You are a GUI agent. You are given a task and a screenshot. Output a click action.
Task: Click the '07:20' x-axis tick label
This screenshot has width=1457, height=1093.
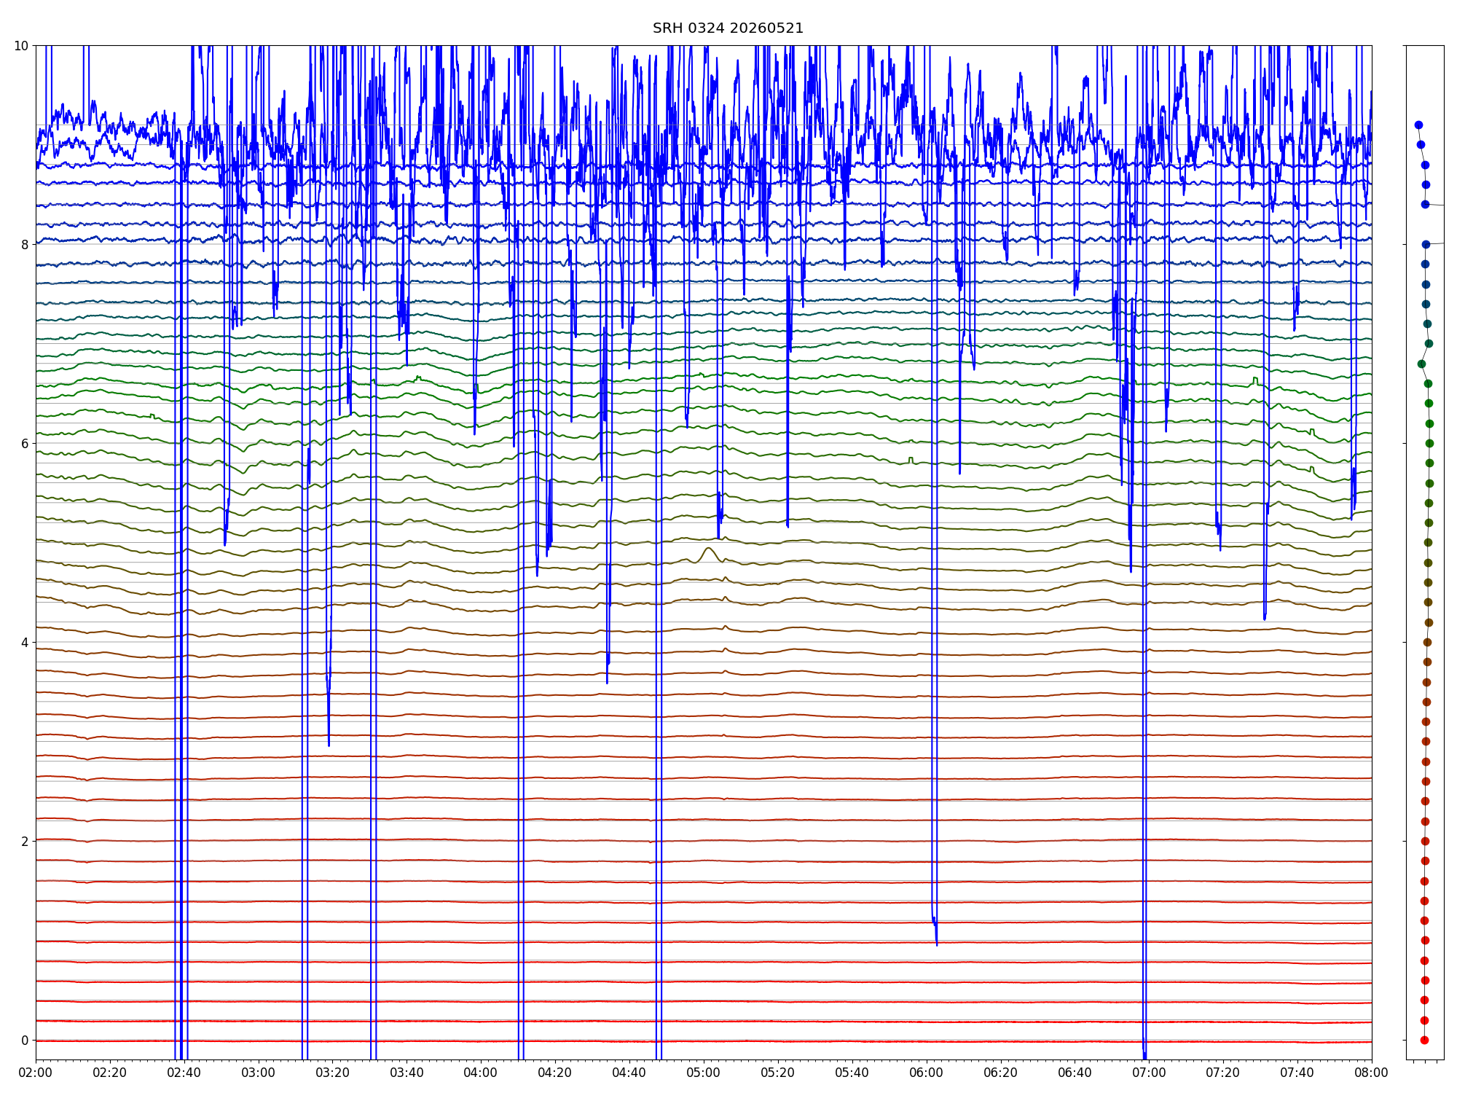coord(1223,1073)
